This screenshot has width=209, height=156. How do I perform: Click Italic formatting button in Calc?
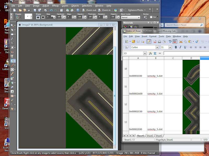pyautogui.click(x=180, y=47)
